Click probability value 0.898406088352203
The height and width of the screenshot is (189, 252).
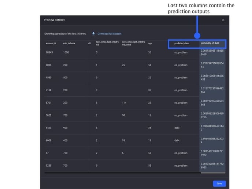(212, 140)
